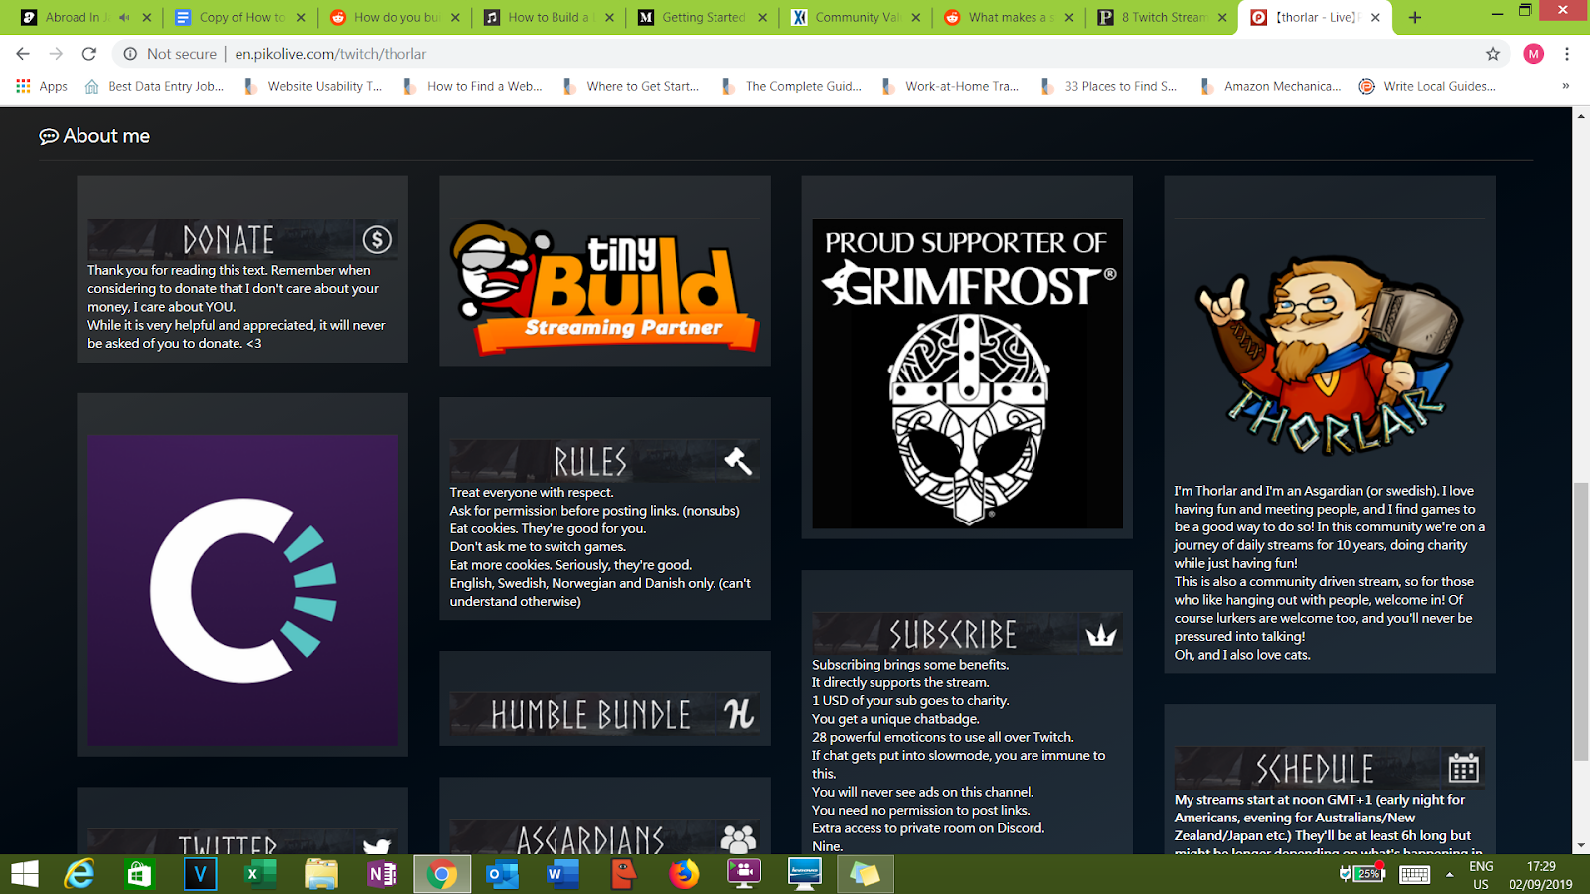Viewport: 1590px width, 894px height.
Task: Open Outlook from the taskbar
Action: click(x=503, y=874)
